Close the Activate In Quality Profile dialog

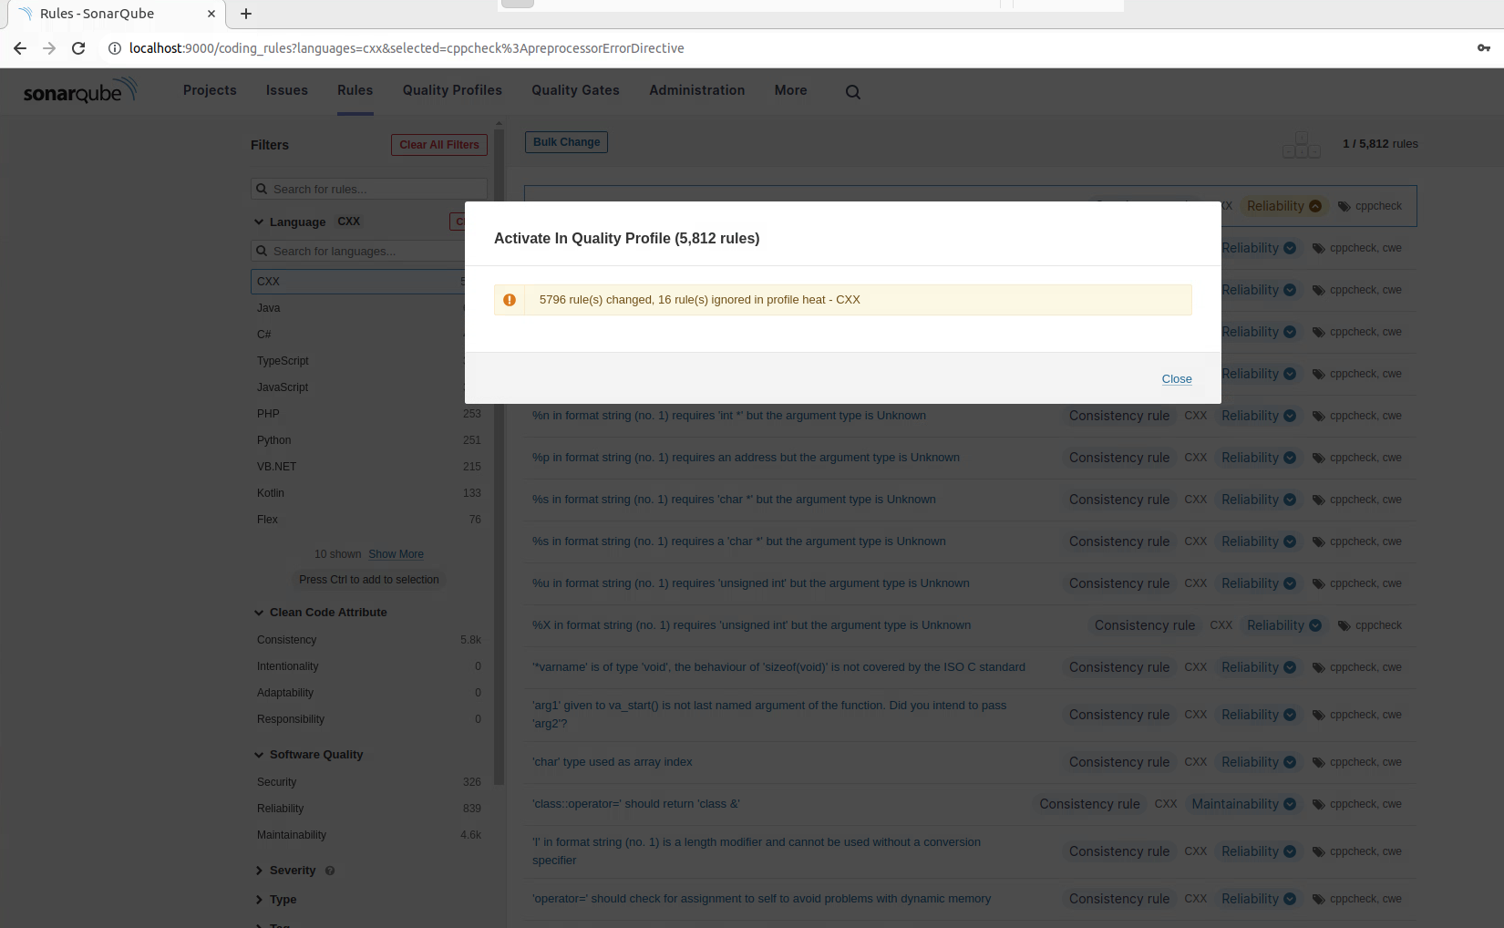coord(1176,379)
